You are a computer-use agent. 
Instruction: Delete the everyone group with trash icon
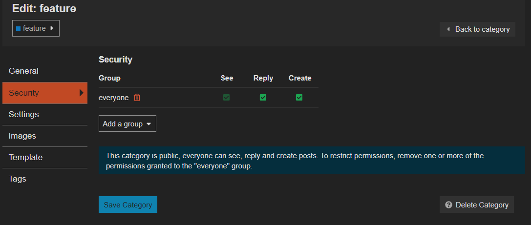137,98
